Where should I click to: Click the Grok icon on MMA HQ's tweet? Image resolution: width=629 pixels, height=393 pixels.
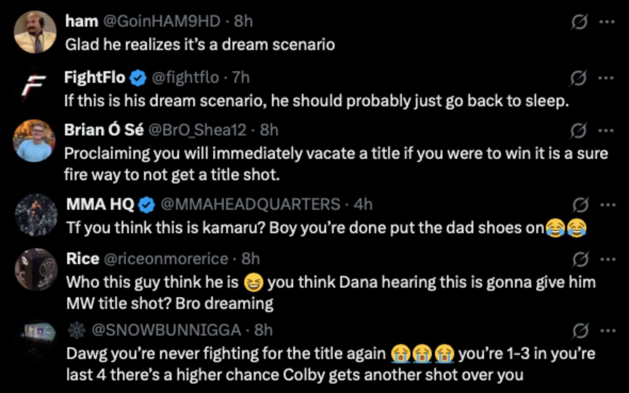(x=580, y=205)
